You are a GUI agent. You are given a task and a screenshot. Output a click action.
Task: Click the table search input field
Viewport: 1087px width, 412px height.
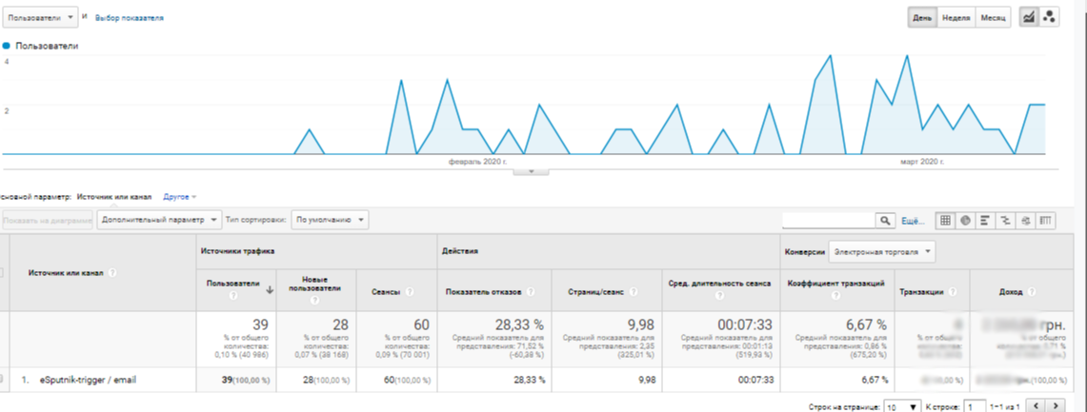[828, 220]
